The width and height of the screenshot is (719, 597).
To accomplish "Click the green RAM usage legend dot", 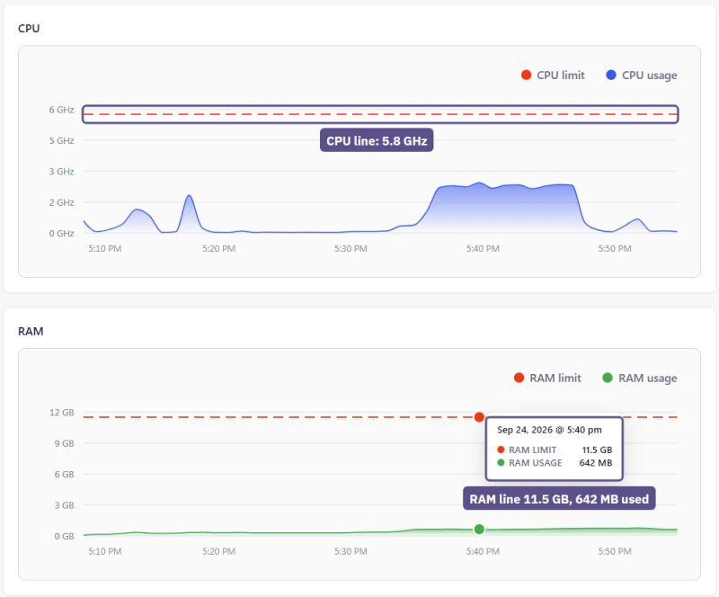I will click(608, 378).
